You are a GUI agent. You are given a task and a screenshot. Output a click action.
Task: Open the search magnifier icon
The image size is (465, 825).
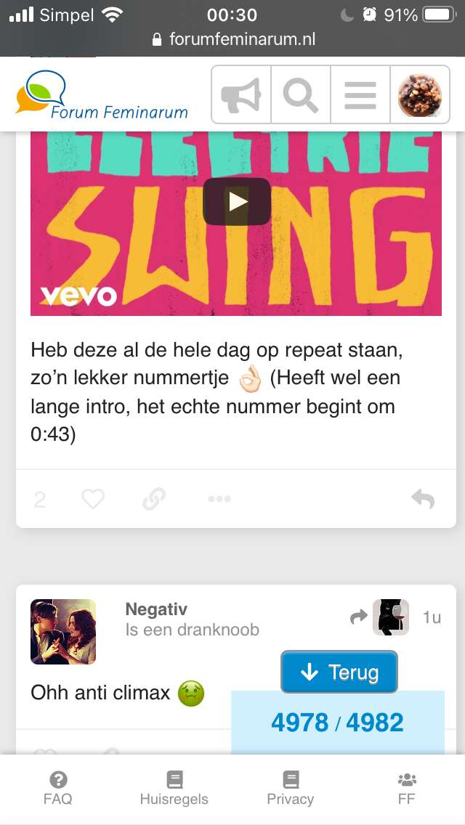pyautogui.click(x=301, y=94)
